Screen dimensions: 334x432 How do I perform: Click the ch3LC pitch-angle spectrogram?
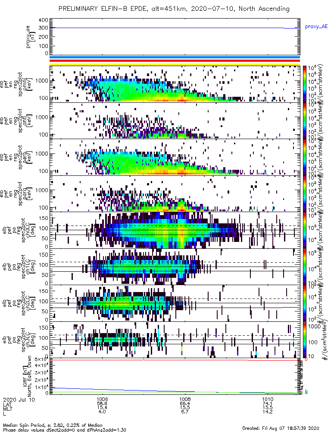[x=175, y=340]
